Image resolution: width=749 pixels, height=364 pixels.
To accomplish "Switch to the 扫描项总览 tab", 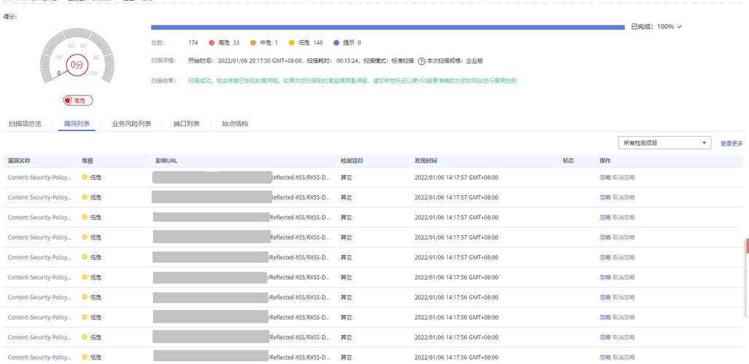I will (x=25, y=124).
